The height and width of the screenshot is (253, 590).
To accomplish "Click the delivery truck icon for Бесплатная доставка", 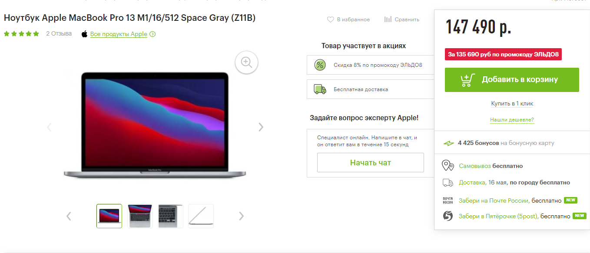I will (x=320, y=89).
